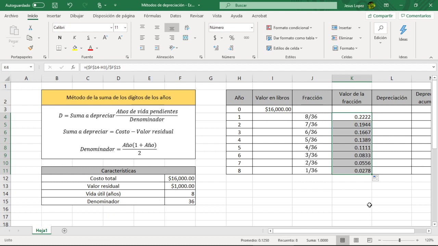Click the Edición search button
This screenshot has height=246, width=438.
point(381,33)
